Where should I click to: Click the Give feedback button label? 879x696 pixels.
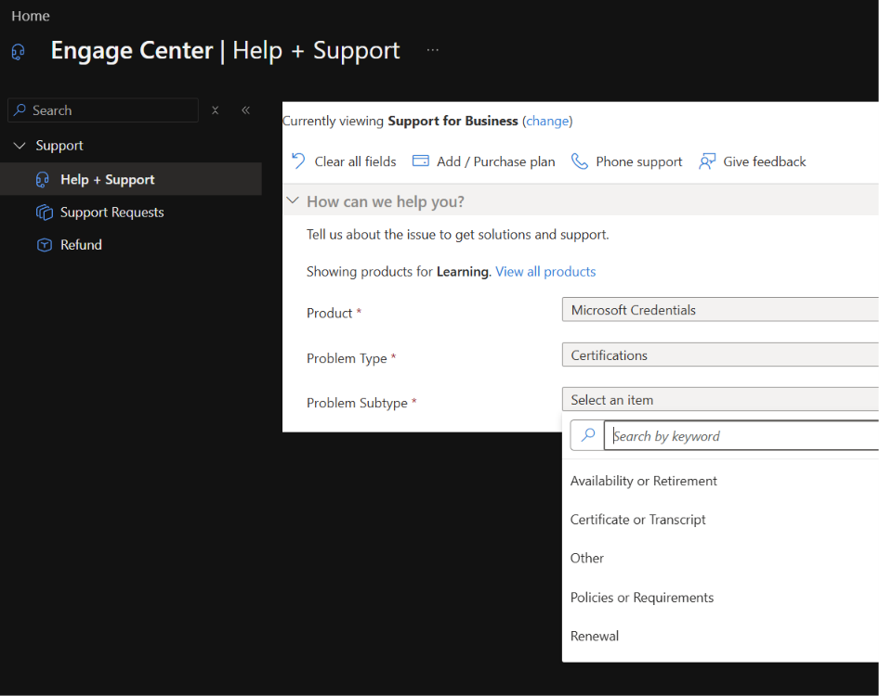(765, 161)
